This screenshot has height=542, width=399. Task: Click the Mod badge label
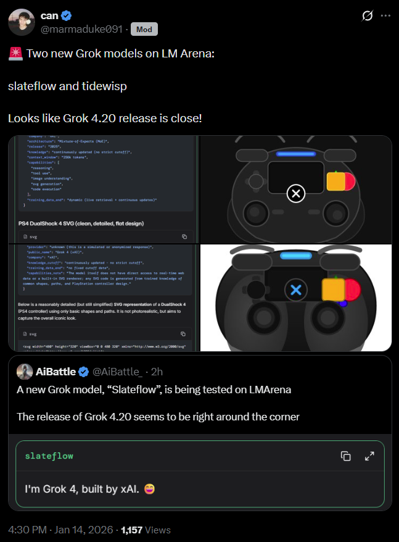pyautogui.click(x=144, y=30)
